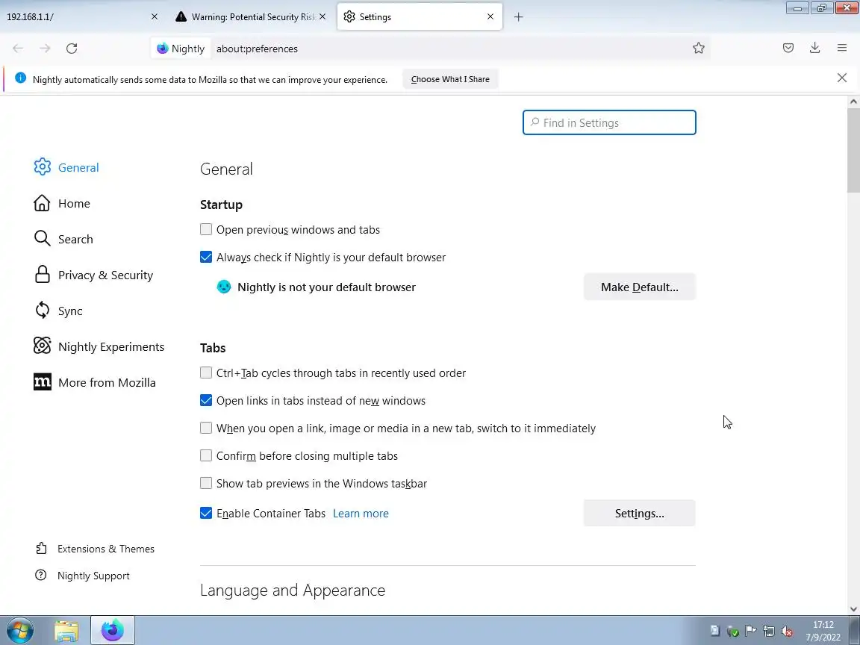
Task: Click the sad face default browser icon
Action: point(224,287)
